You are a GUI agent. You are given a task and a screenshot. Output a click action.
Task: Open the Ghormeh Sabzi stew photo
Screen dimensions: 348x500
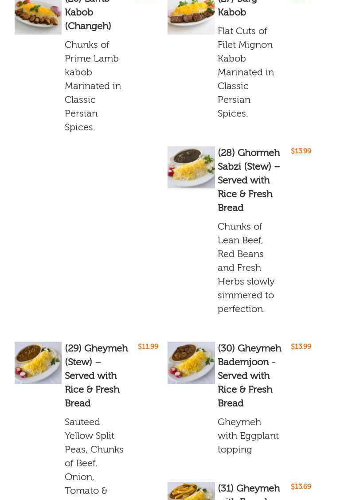[x=191, y=167]
